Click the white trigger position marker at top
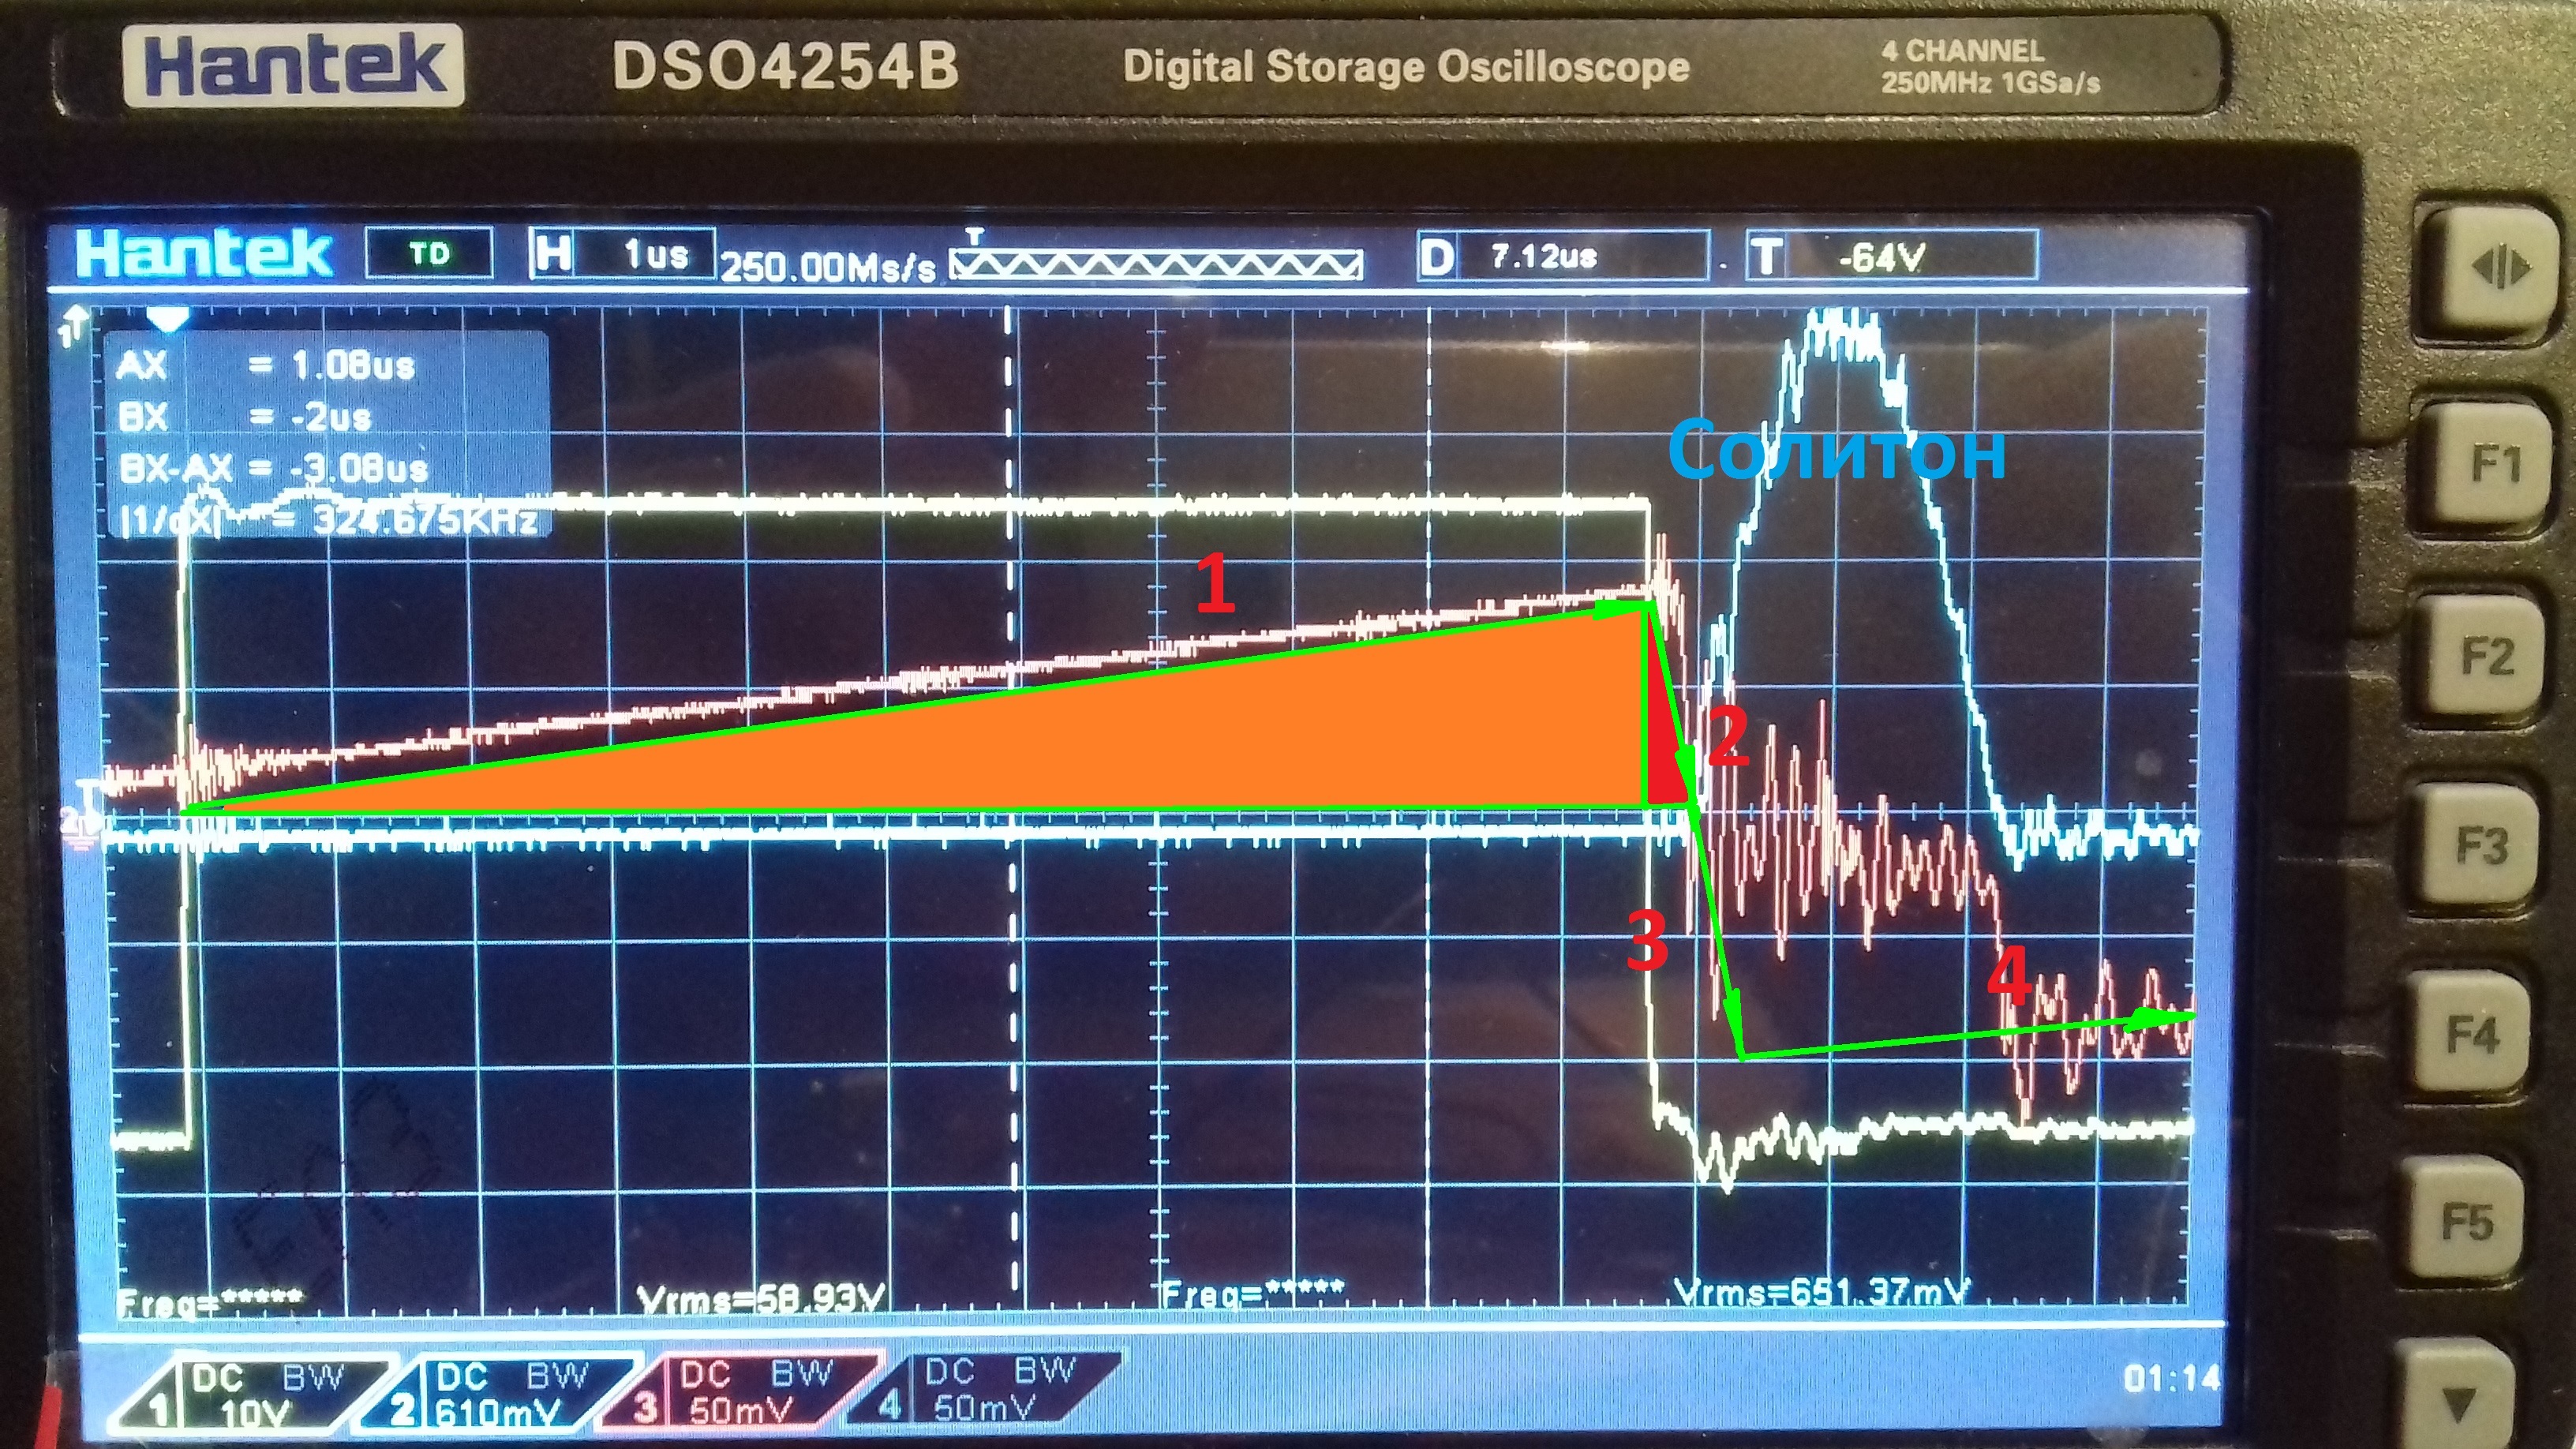This screenshot has width=2576, height=1449. click(167, 320)
